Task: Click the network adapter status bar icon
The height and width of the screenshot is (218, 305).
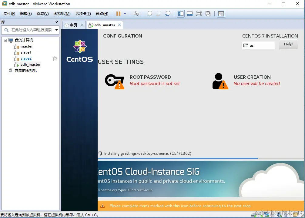Action: pyautogui.click(x=266, y=215)
